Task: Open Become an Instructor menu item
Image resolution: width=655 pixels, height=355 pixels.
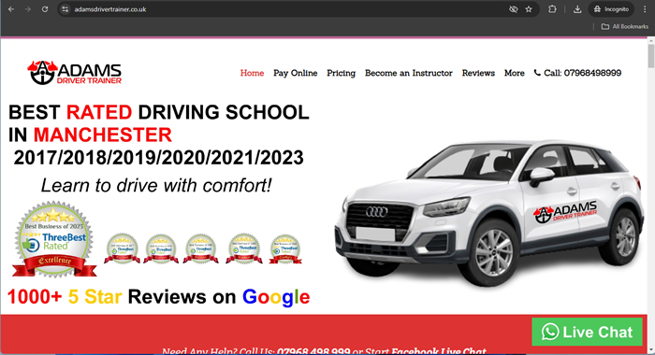Action: point(409,73)
